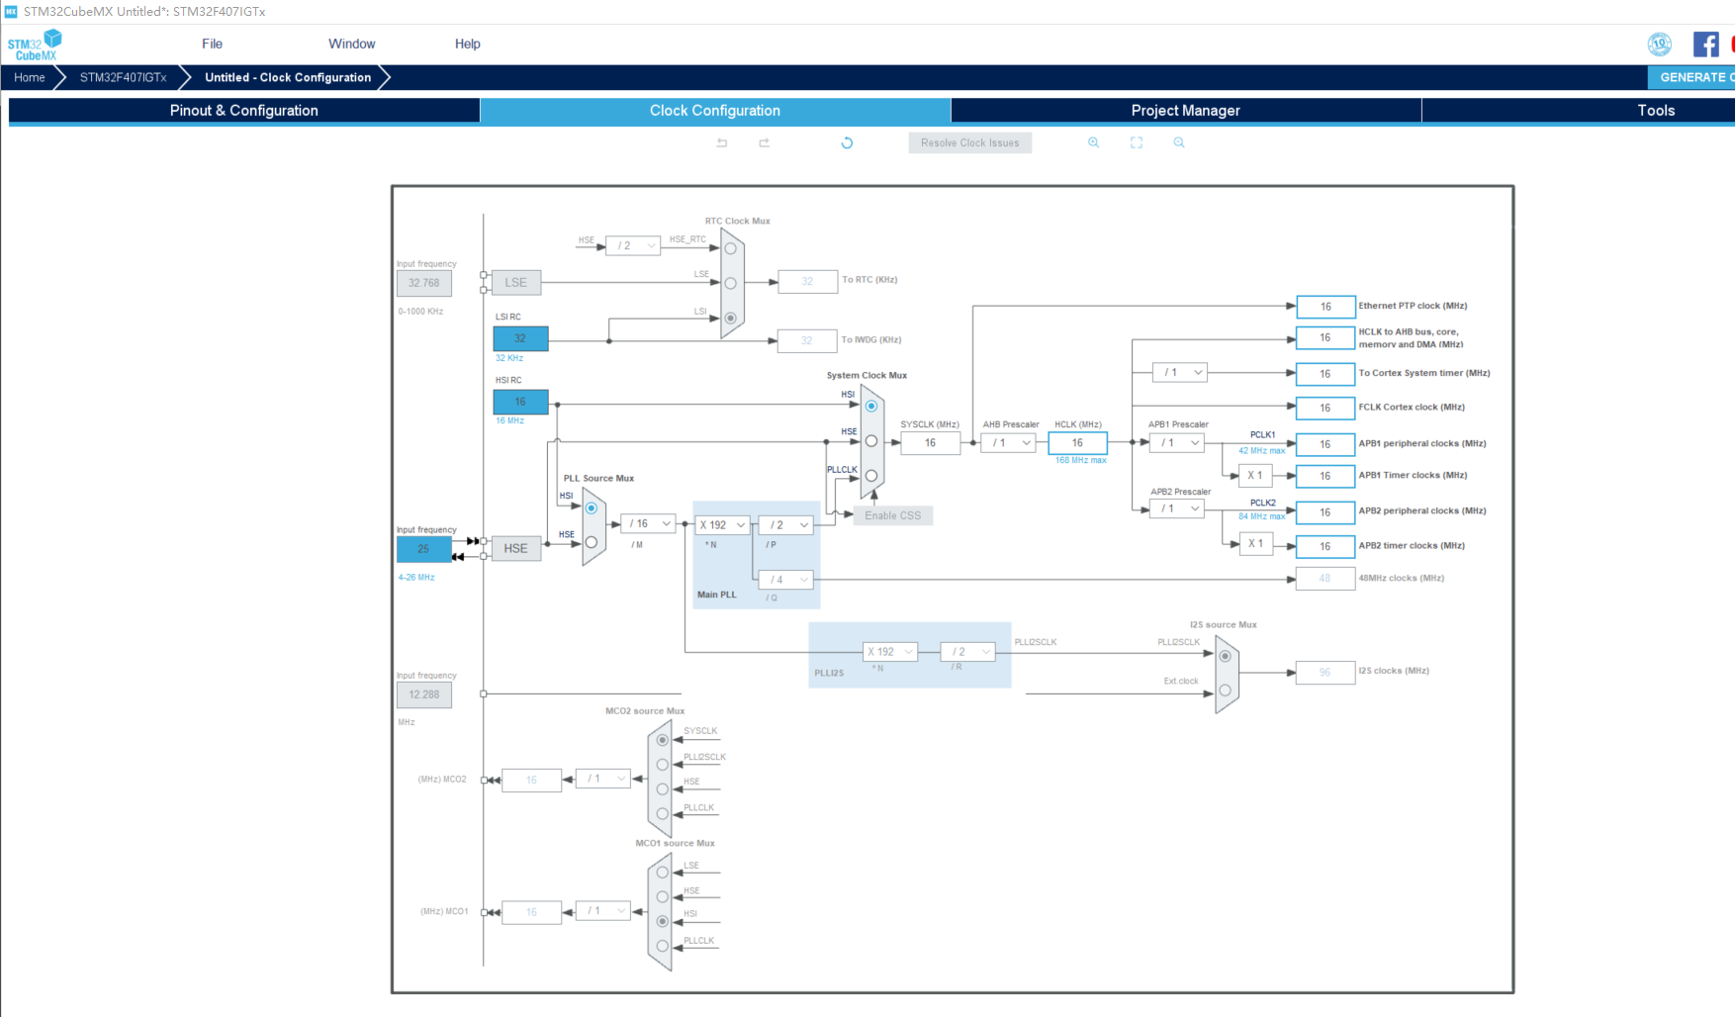Click the APB2 timer clocks value field
This screenshot has width=1735, height=1017.
(x=1325, y=546)
